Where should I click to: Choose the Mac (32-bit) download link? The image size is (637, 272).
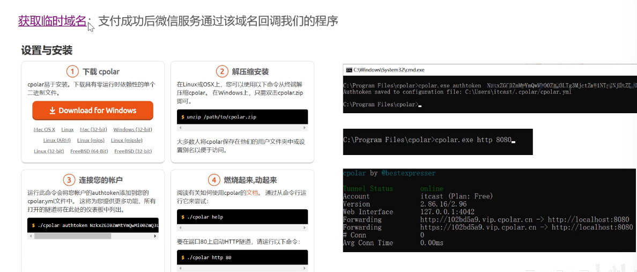pos(93,129)
